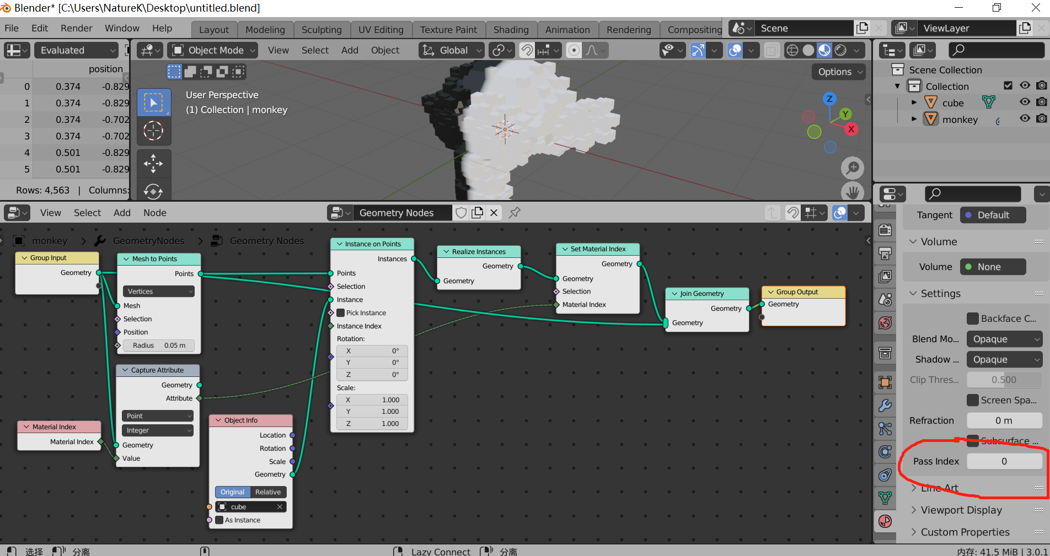Set selection mode to Extend icon
Image resolution: width=1050 pixels, height=556 pixels.
190,72
